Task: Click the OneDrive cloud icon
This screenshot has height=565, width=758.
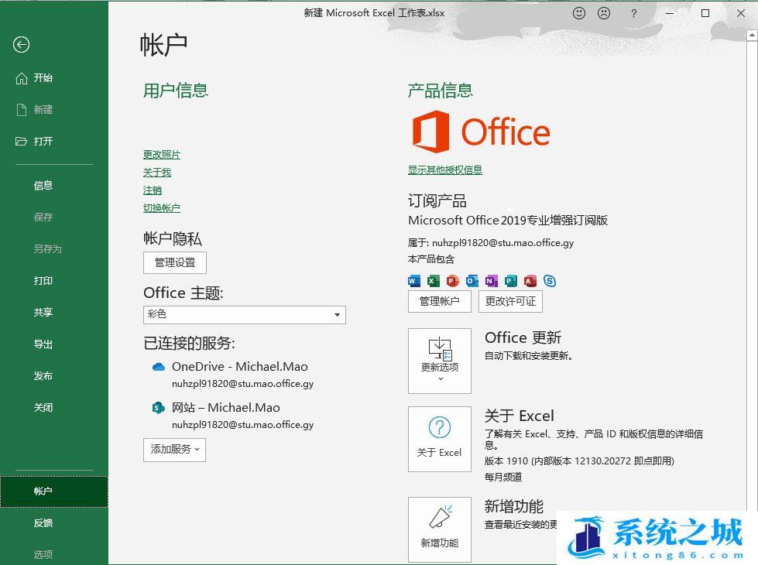Action: click(x=159, y=367)
